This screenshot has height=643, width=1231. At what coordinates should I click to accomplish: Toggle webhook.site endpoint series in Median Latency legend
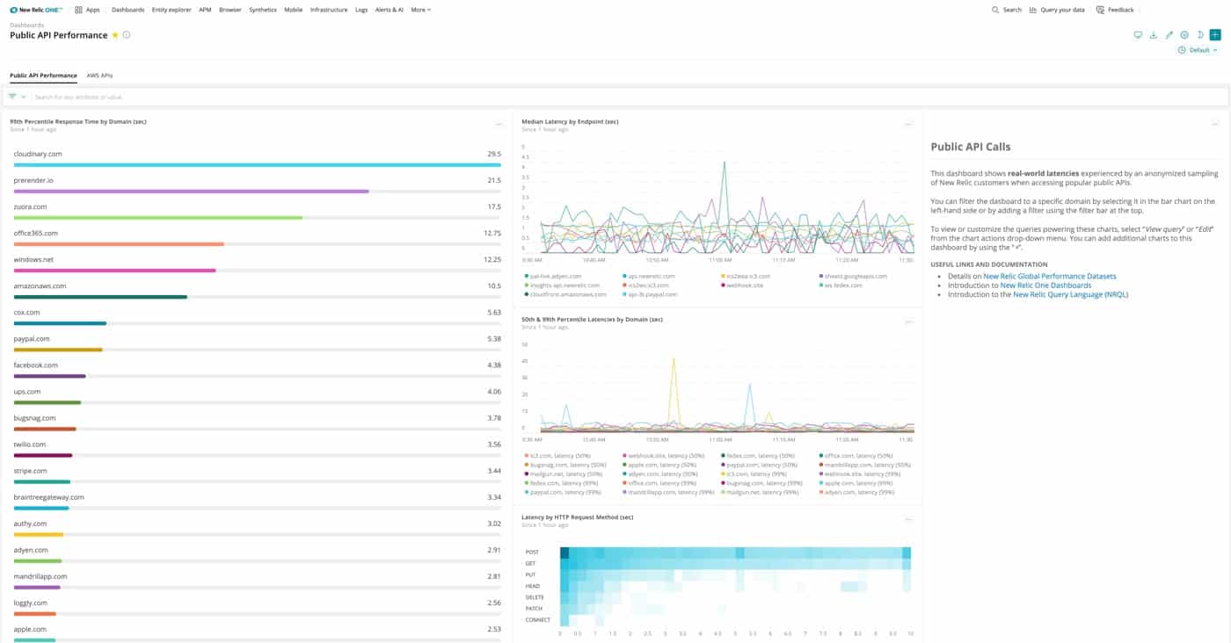point(740,285)
